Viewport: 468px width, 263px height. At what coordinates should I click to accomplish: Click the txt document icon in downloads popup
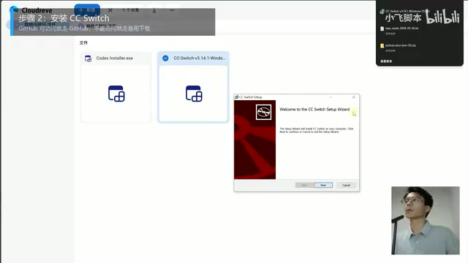(382, 28)
